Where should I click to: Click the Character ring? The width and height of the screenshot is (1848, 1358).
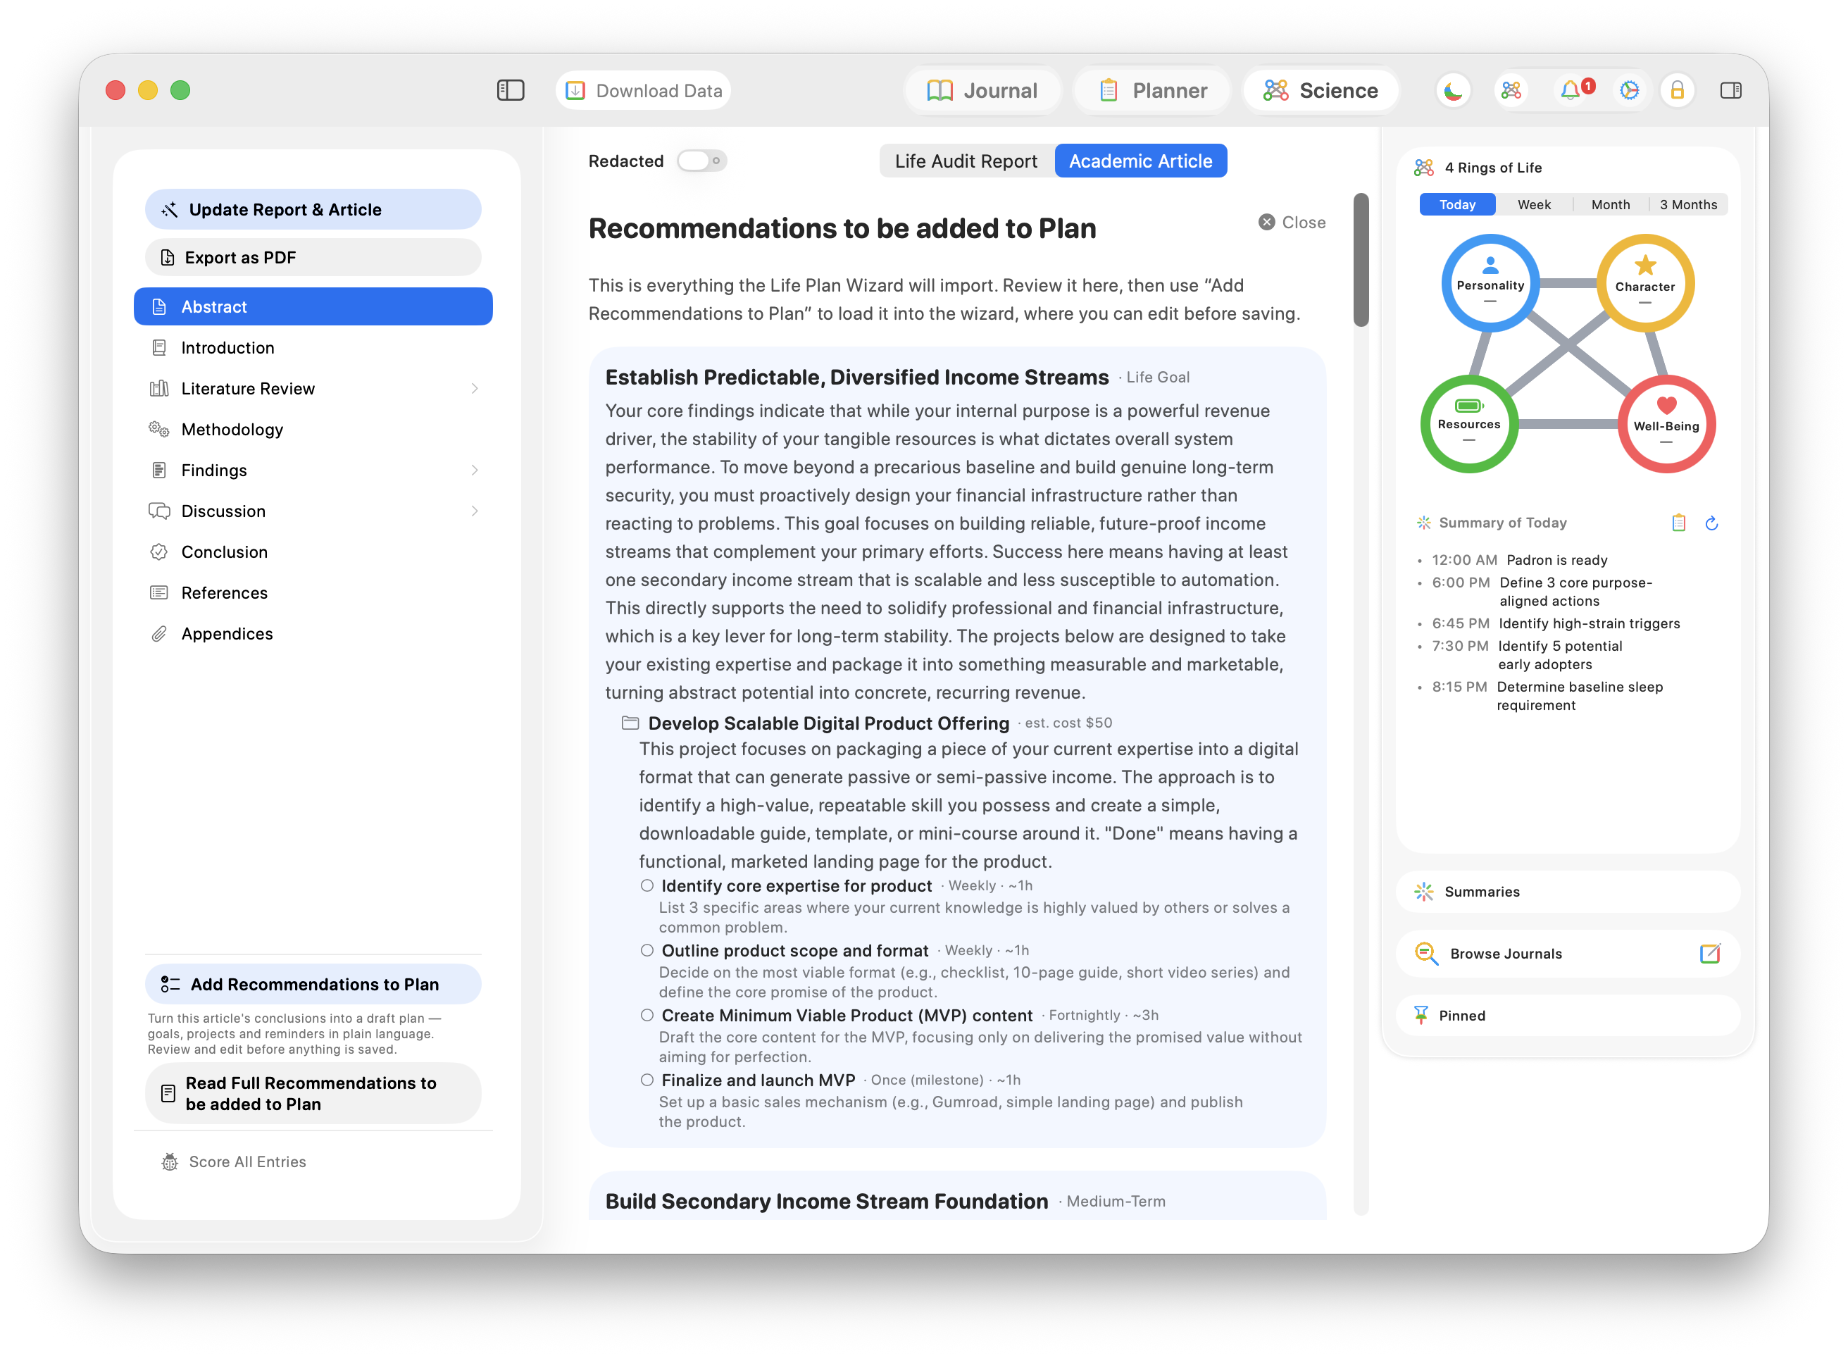pos(1644,284)
